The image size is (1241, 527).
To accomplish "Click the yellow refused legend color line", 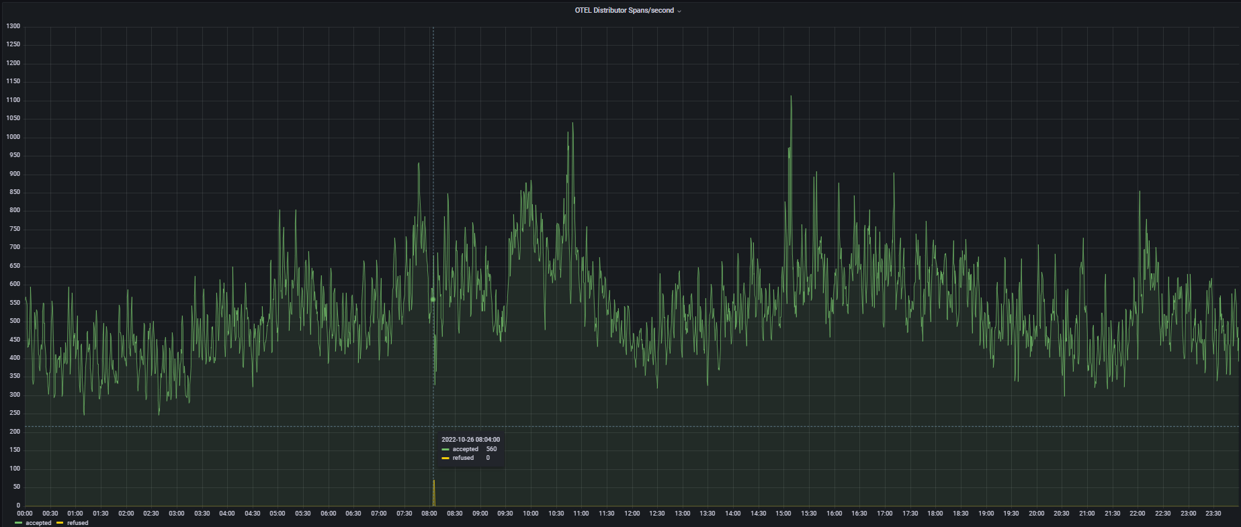I will coord(60,523).
